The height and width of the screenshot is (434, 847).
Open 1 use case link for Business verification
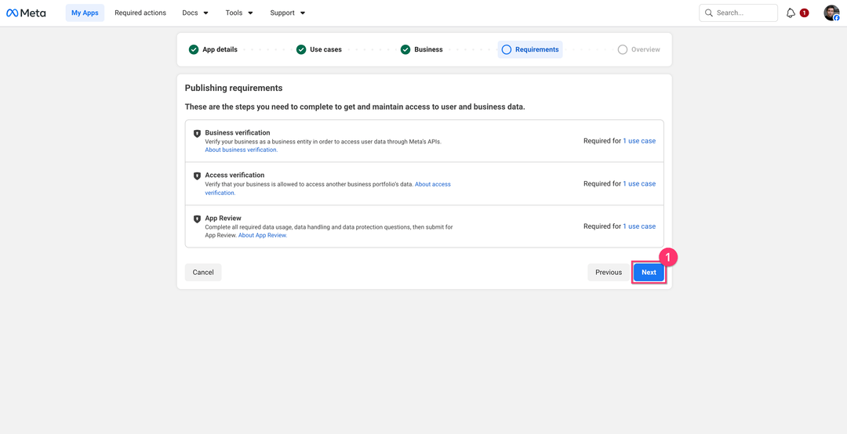(x=639, y=141)
